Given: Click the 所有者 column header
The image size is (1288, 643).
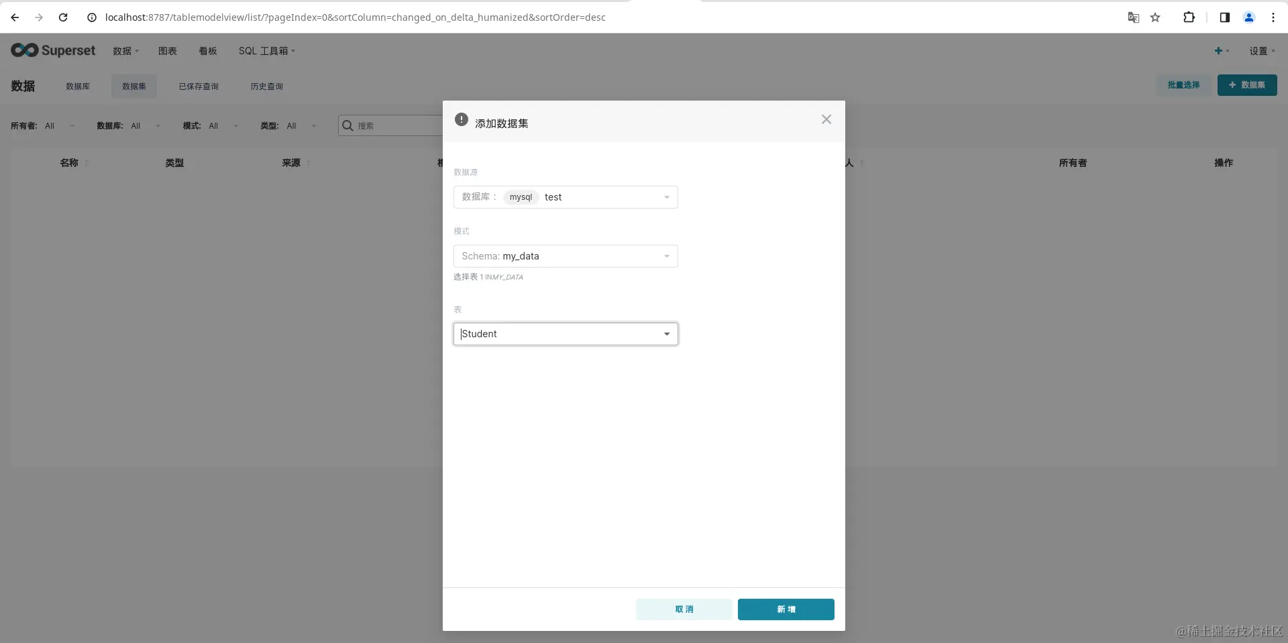Looking at the screenshot, I should (x=1073, y=163).
